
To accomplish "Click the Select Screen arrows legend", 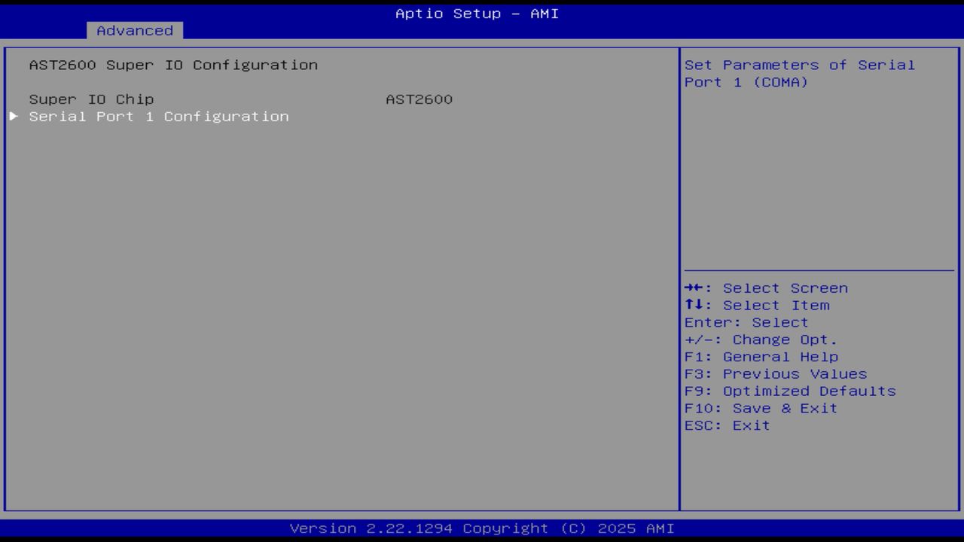I will [766, 288].
